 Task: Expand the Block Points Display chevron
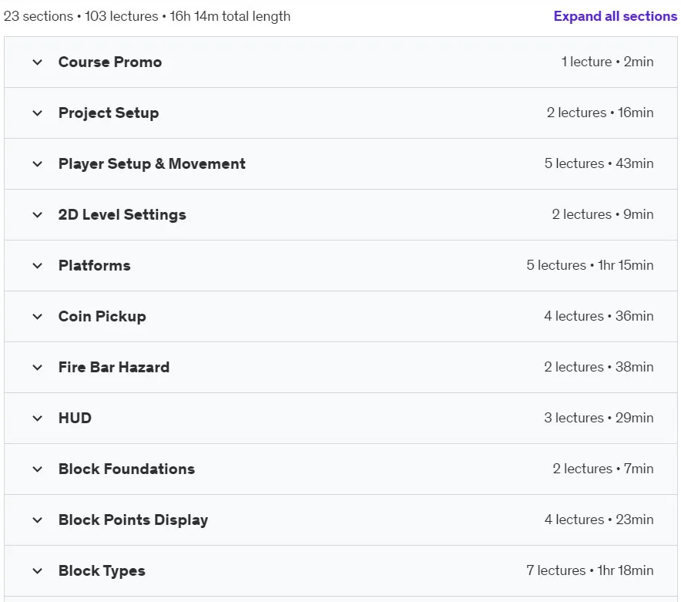point(37,520)
